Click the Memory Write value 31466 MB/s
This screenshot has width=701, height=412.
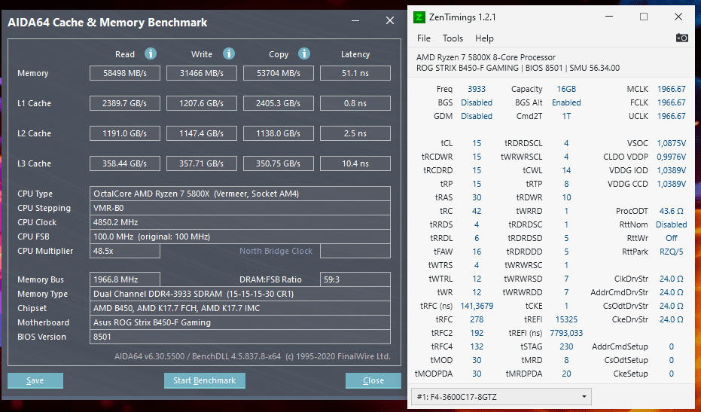coord(202,73)
